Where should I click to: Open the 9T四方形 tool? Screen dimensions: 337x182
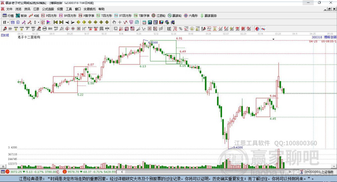[123, 16]
